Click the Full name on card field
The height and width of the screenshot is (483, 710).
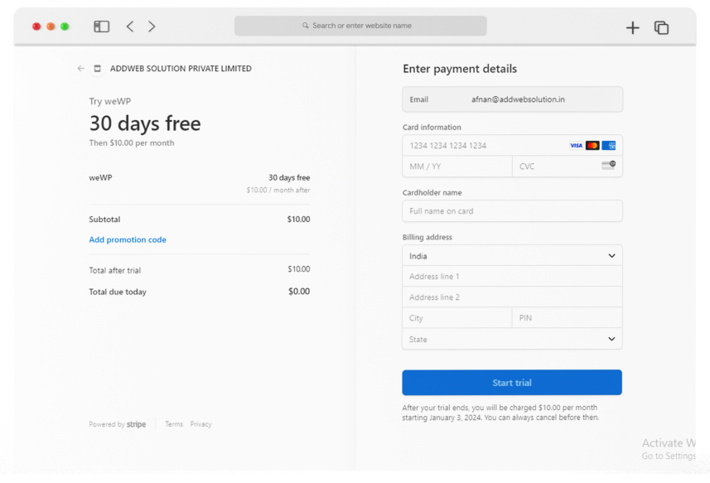(512, 211)
